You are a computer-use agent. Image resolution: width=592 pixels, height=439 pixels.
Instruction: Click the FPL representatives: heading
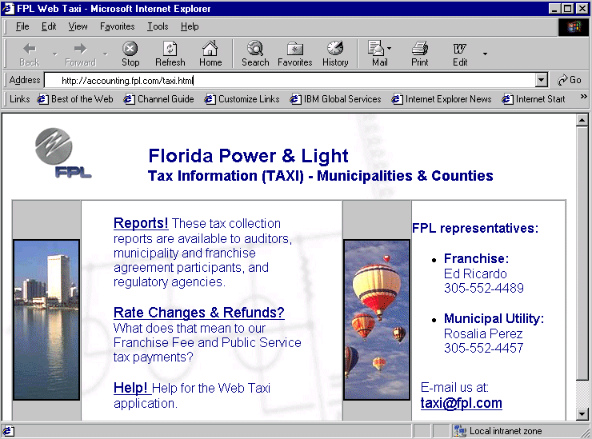click(x=475, y=229)
